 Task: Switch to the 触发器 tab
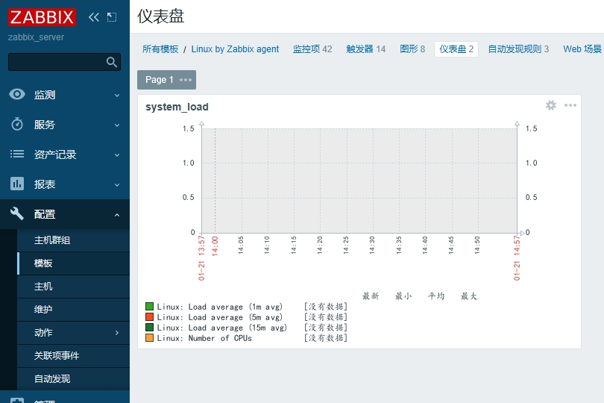[x=365, y=49]
